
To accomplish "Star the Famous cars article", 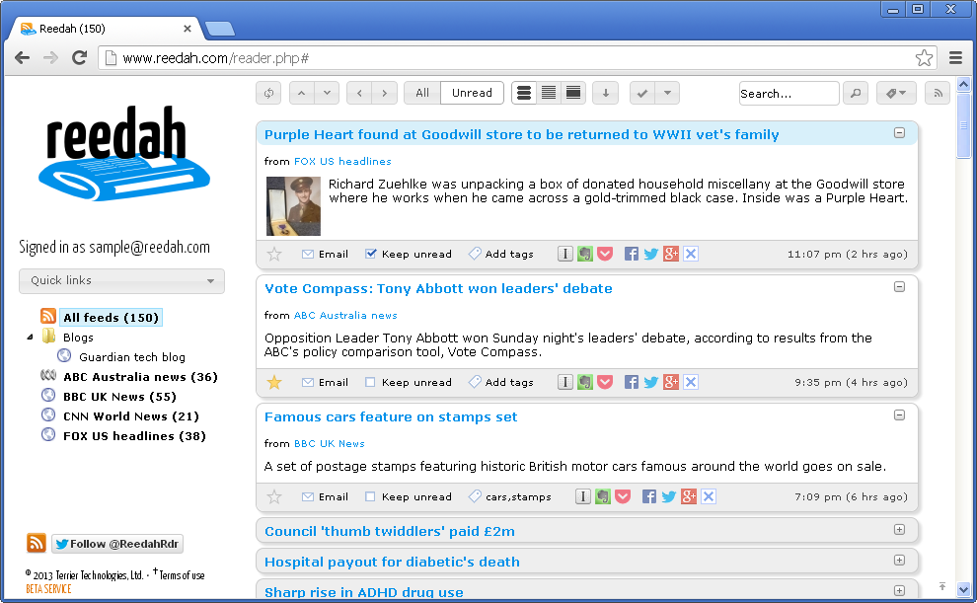I will pos(274,497).
